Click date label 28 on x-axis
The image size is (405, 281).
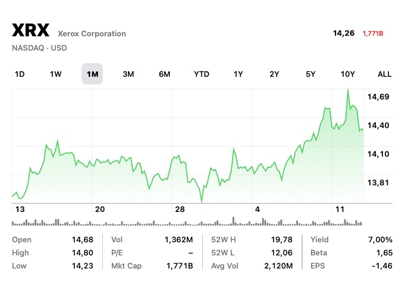click(x=180, y=209)
